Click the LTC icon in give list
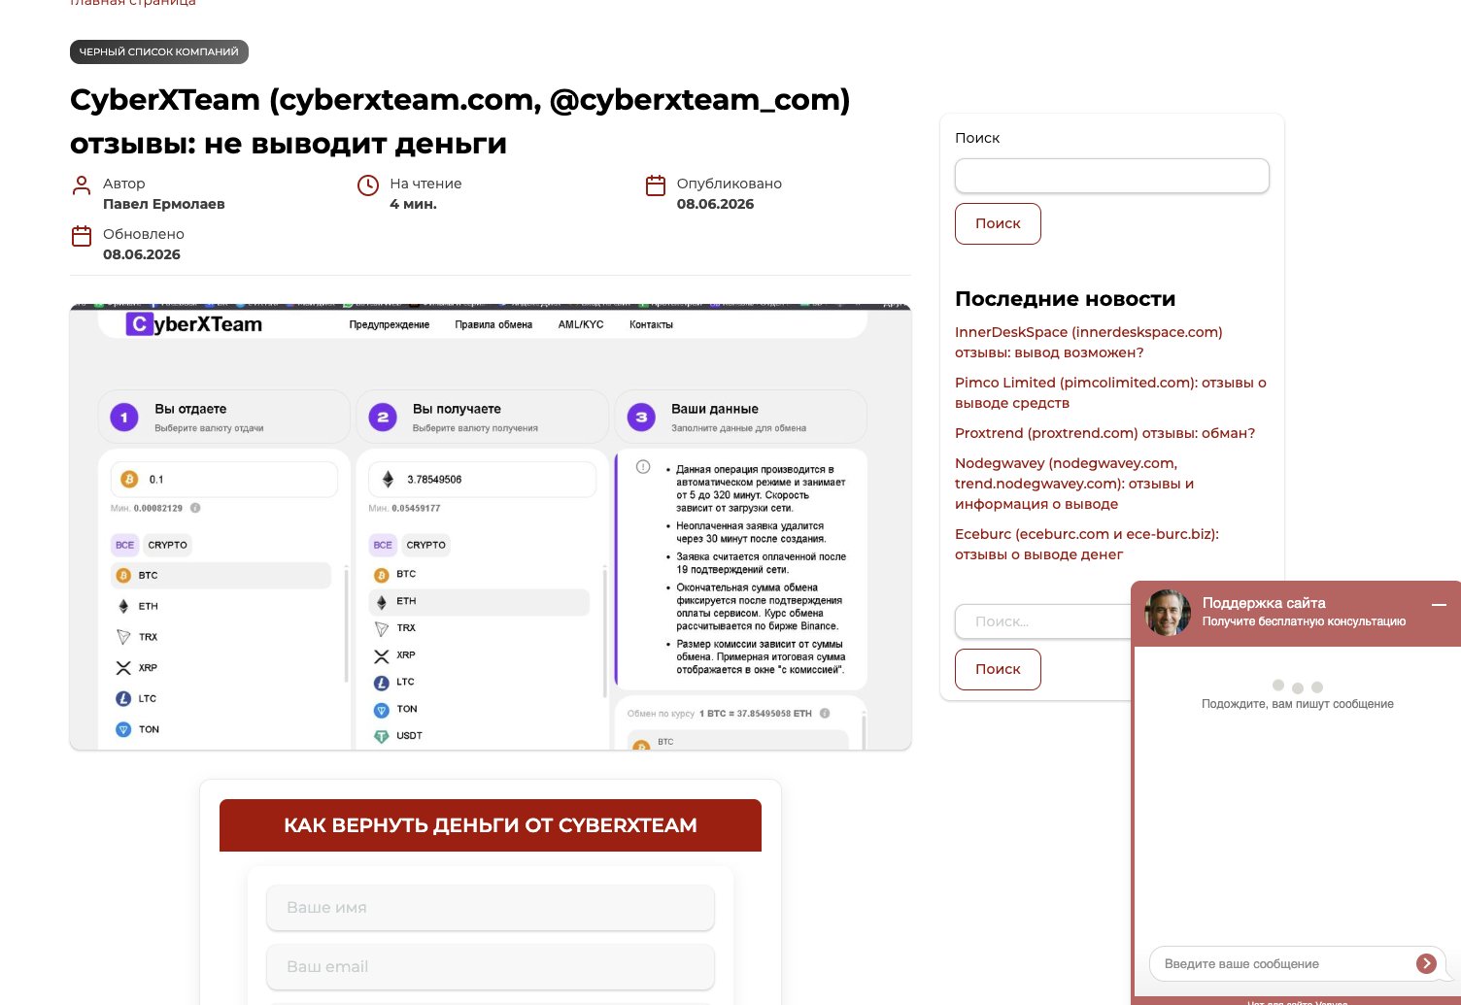This screenshot has width=1461, height=1005. coord(123,698)
